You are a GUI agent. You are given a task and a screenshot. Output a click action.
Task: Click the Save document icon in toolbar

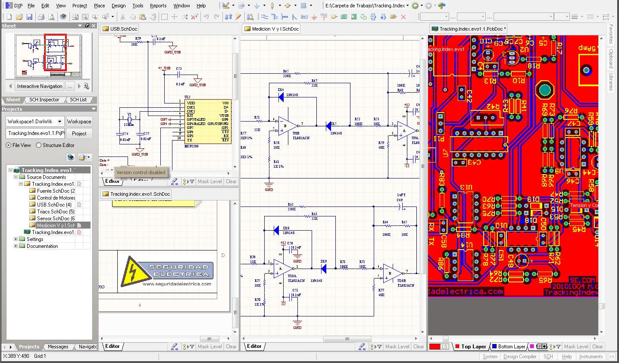[29, 17]
